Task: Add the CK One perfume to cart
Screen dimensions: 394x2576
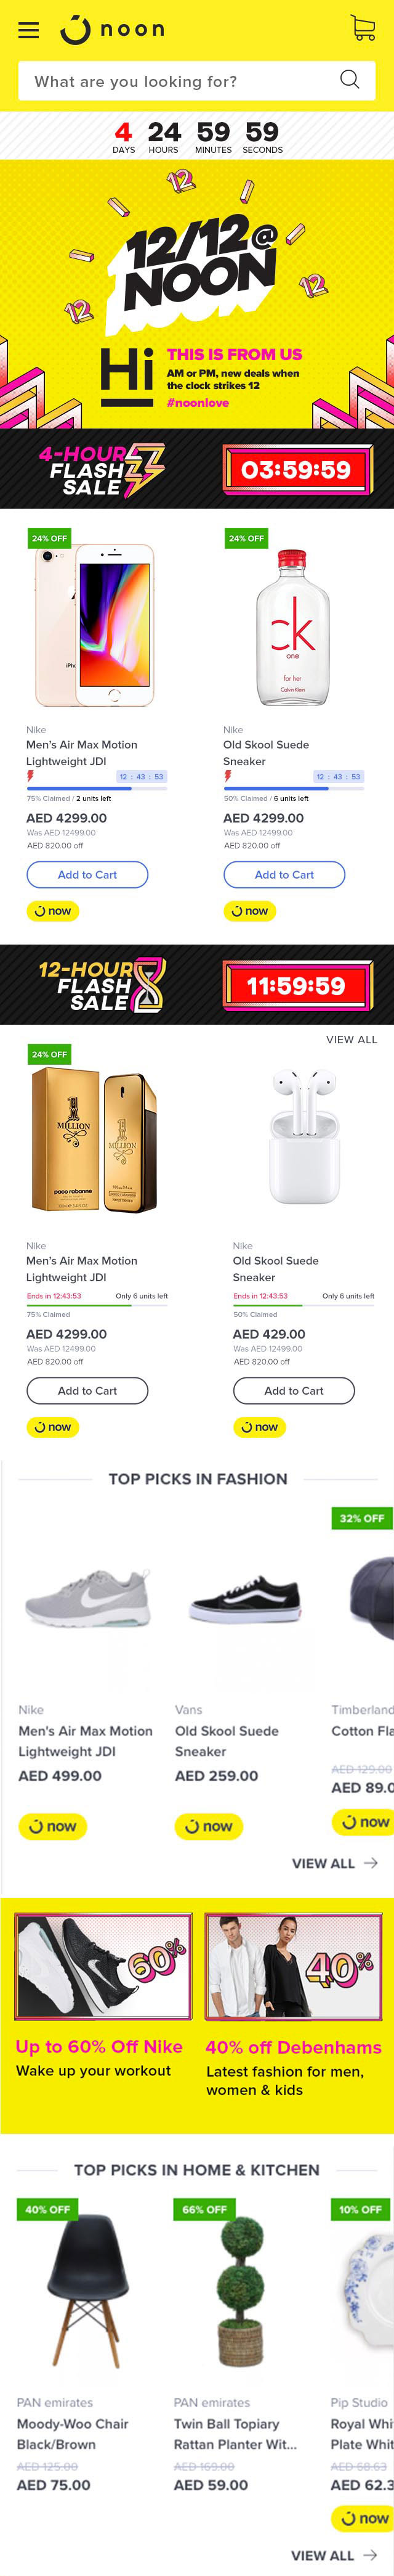Action: 284,875
